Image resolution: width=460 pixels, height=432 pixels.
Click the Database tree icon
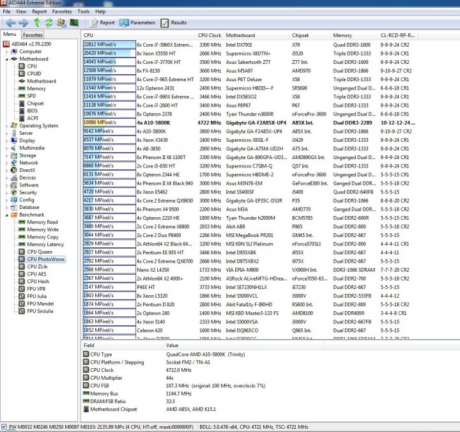[14, 207]
